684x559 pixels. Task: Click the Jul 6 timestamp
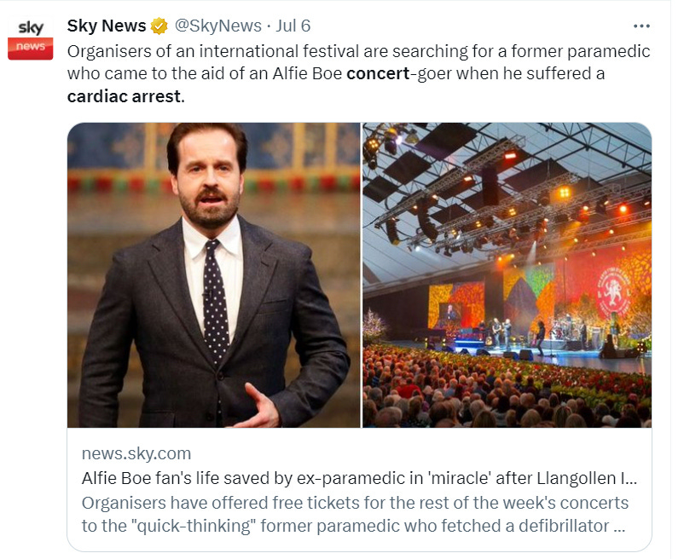(x=293, y=26)
